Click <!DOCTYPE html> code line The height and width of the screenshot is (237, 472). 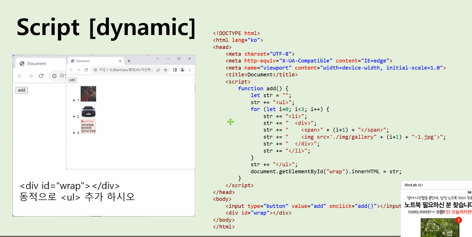coord(236,33)
